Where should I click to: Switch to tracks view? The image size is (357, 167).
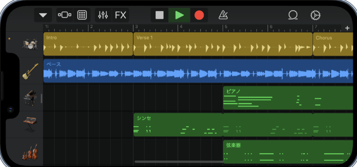coord(64,15)
